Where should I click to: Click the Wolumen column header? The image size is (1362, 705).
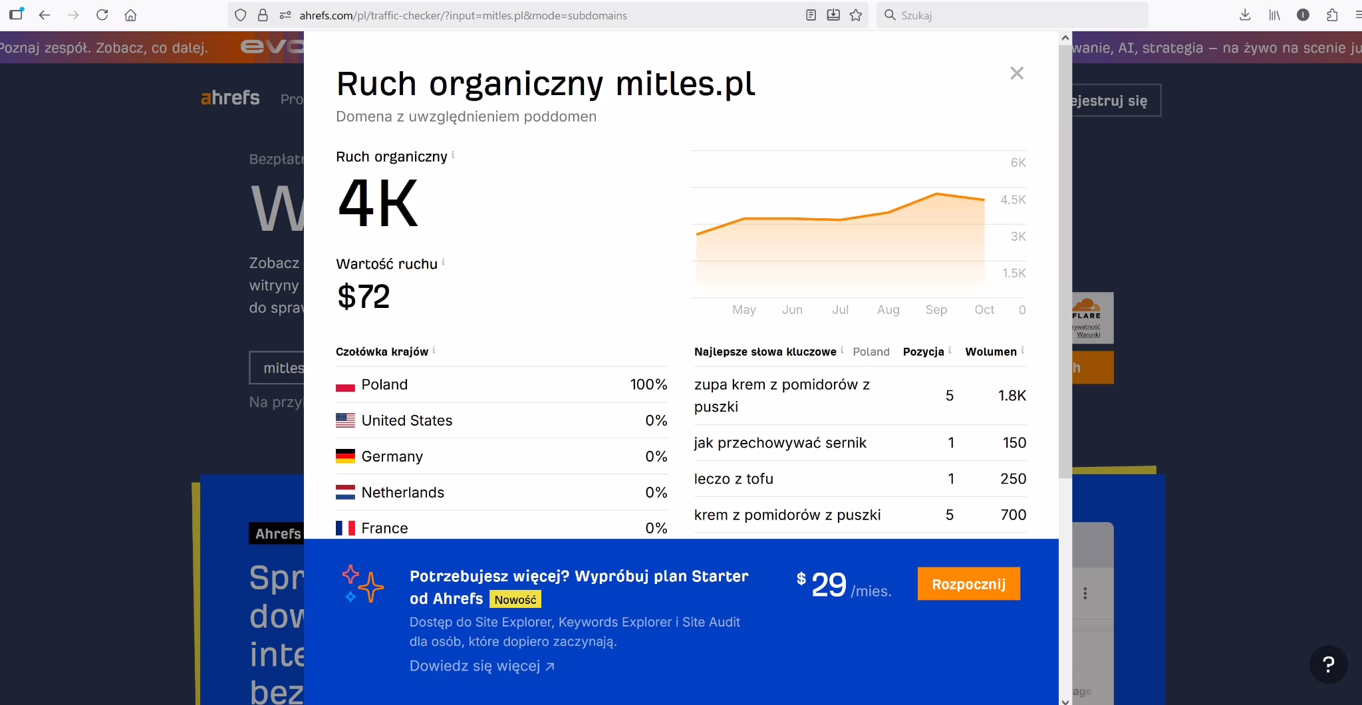coord(991,352)
